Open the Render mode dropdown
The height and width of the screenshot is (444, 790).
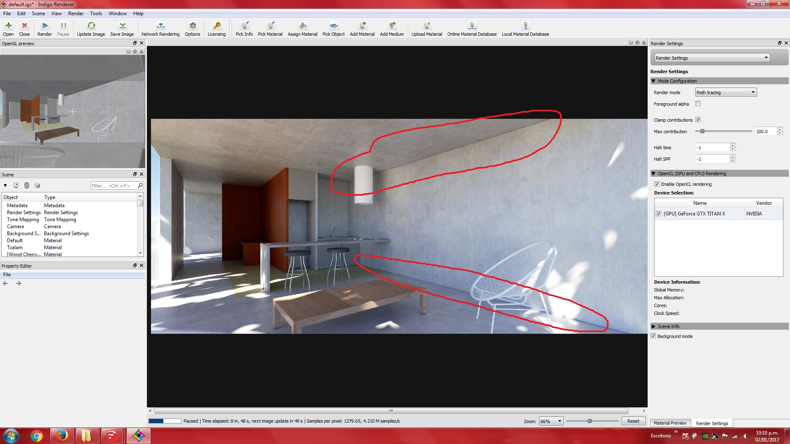tap(726, 92)
